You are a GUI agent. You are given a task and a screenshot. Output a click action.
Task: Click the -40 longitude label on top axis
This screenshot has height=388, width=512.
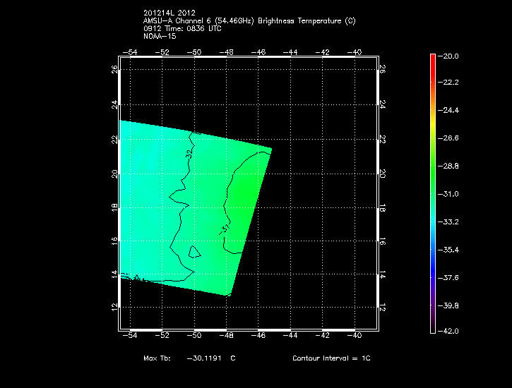pyautogui.click(x=355, y=51)
